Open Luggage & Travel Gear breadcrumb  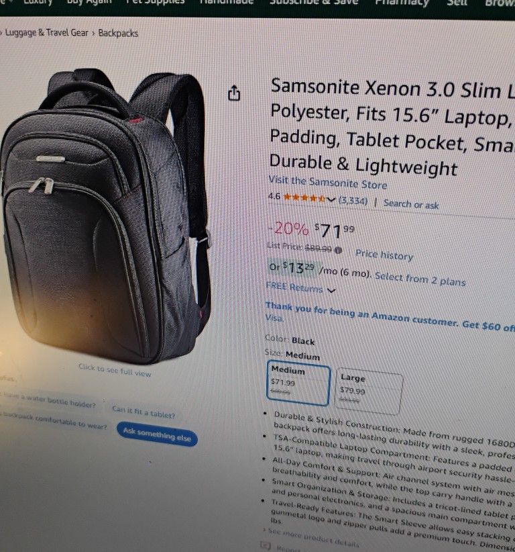(46, 33)
